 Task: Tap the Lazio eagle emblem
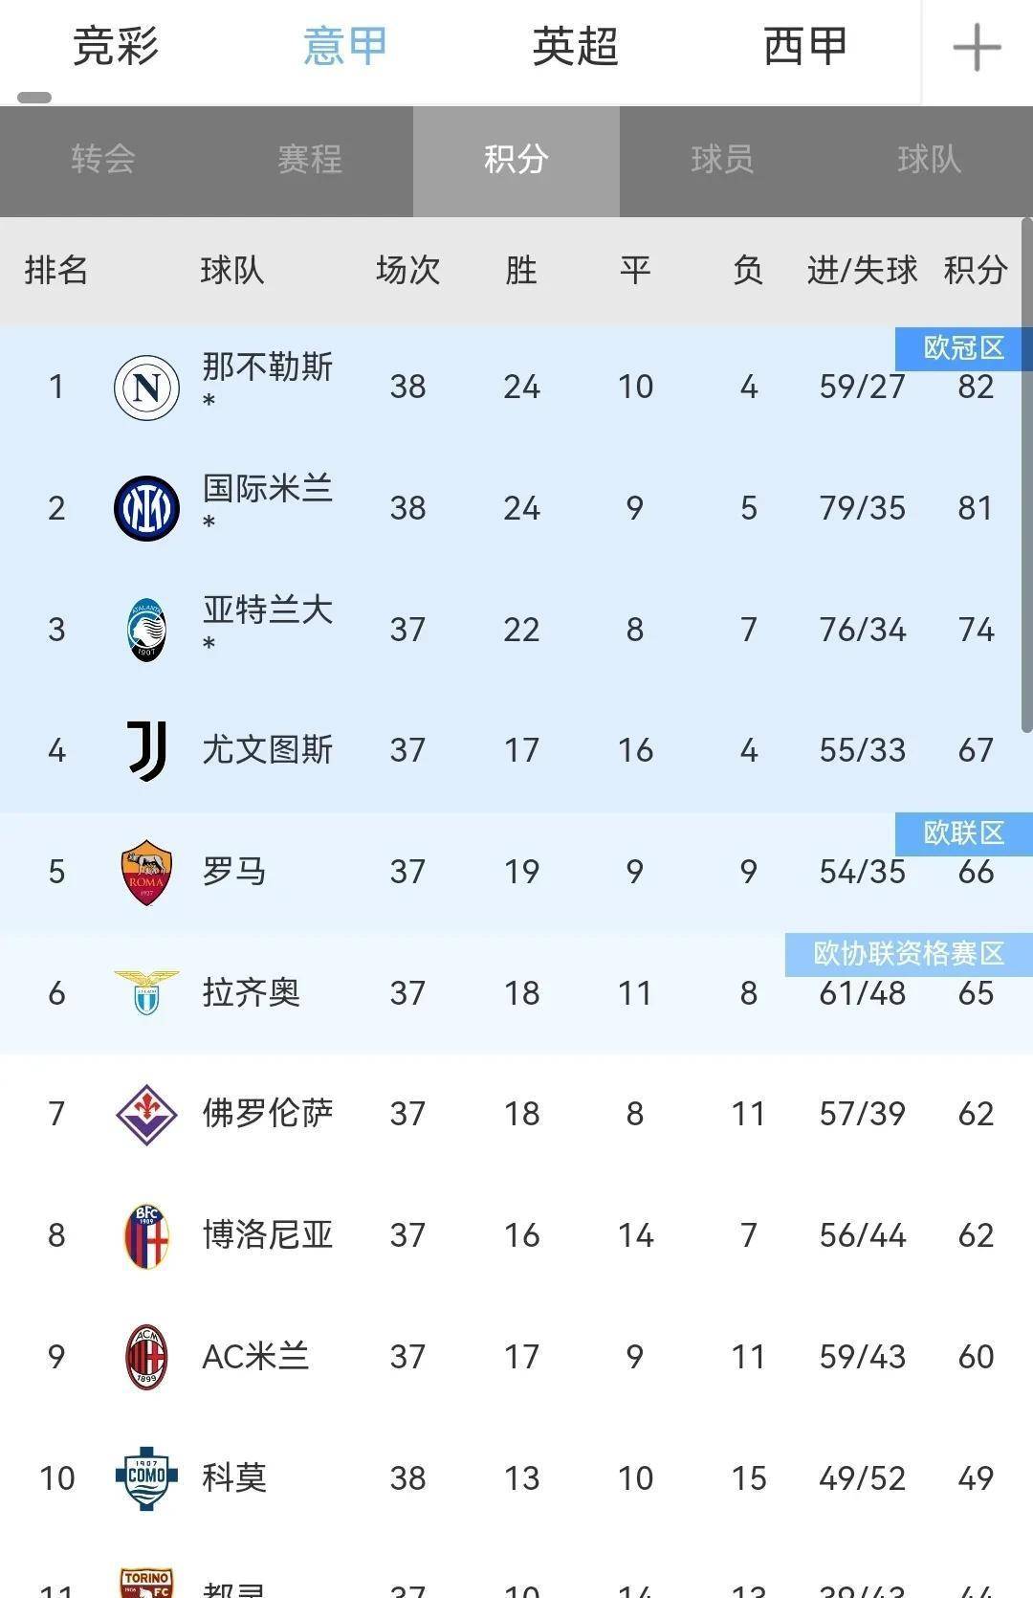(x=146, y=992)
